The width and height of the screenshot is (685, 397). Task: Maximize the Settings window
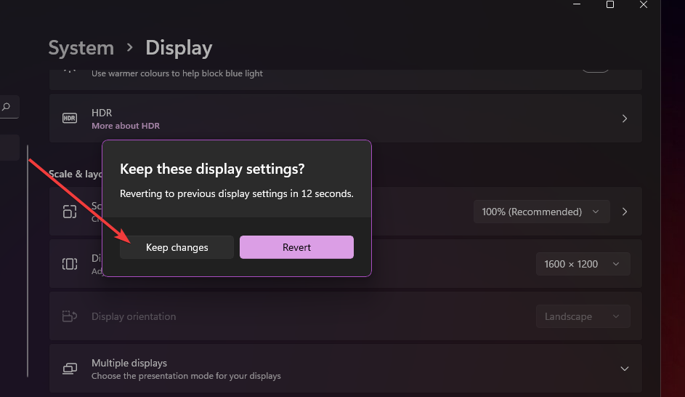tap(610, 5)
